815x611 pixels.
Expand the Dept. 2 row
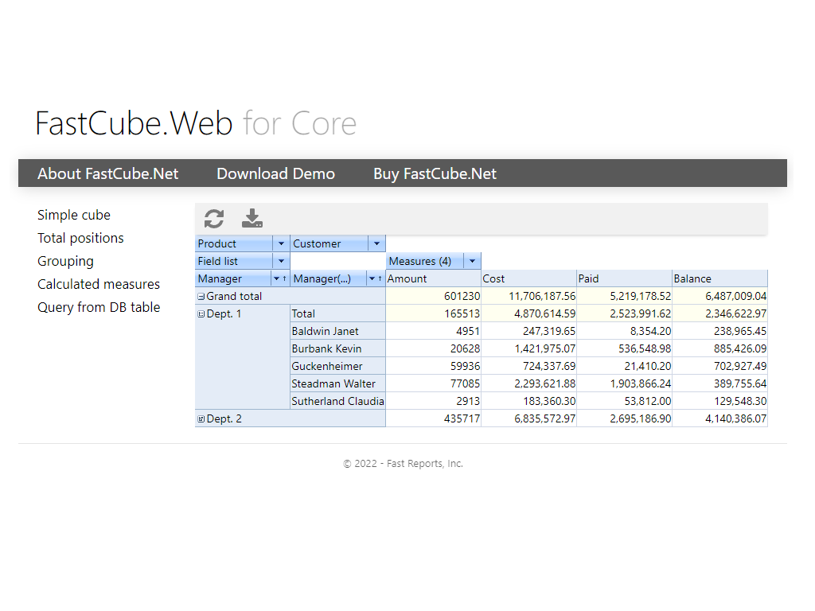click(x=201, y=419)
